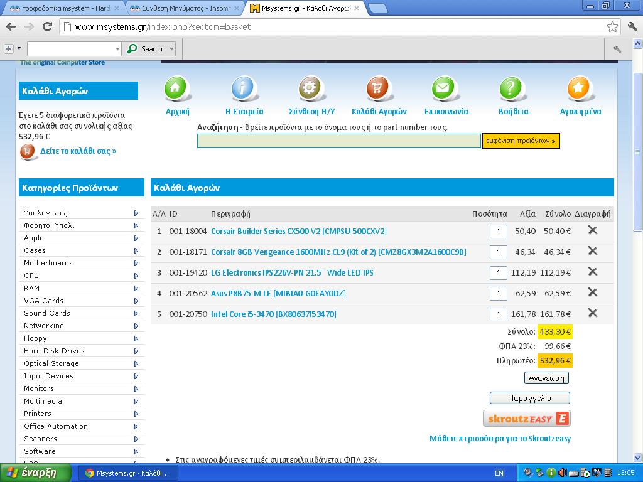Screen dimensions: 643x482
Task: Click the skroutz easy button
Action: click(527, 419)
